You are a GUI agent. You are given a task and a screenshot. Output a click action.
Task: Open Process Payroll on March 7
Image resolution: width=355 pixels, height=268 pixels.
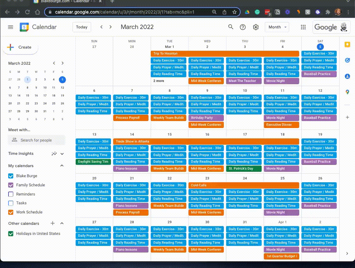pyautogui.click(x=131, y=118)
